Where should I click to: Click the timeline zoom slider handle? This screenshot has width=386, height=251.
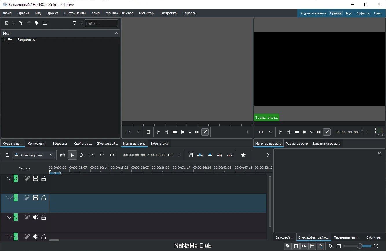[x=359, y=246]
